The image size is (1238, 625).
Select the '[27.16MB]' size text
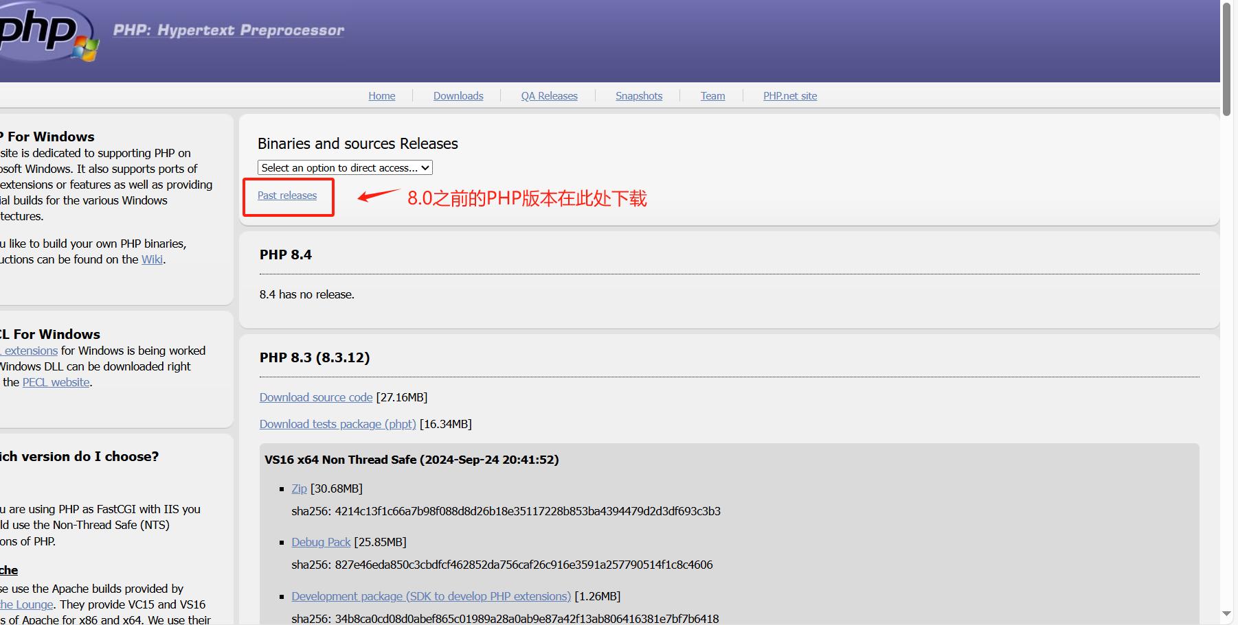pyautogui.click(x=402, y=397)
